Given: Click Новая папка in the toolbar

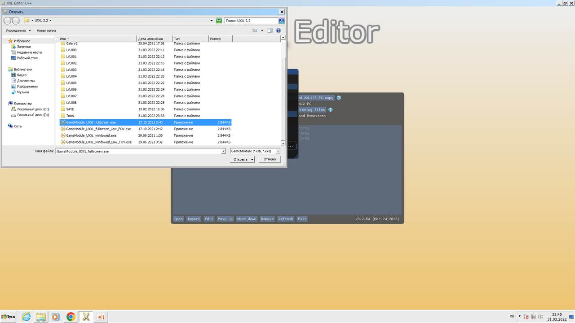Looking at the screenshot, I should pyautogui.click(x=46, y=31).
